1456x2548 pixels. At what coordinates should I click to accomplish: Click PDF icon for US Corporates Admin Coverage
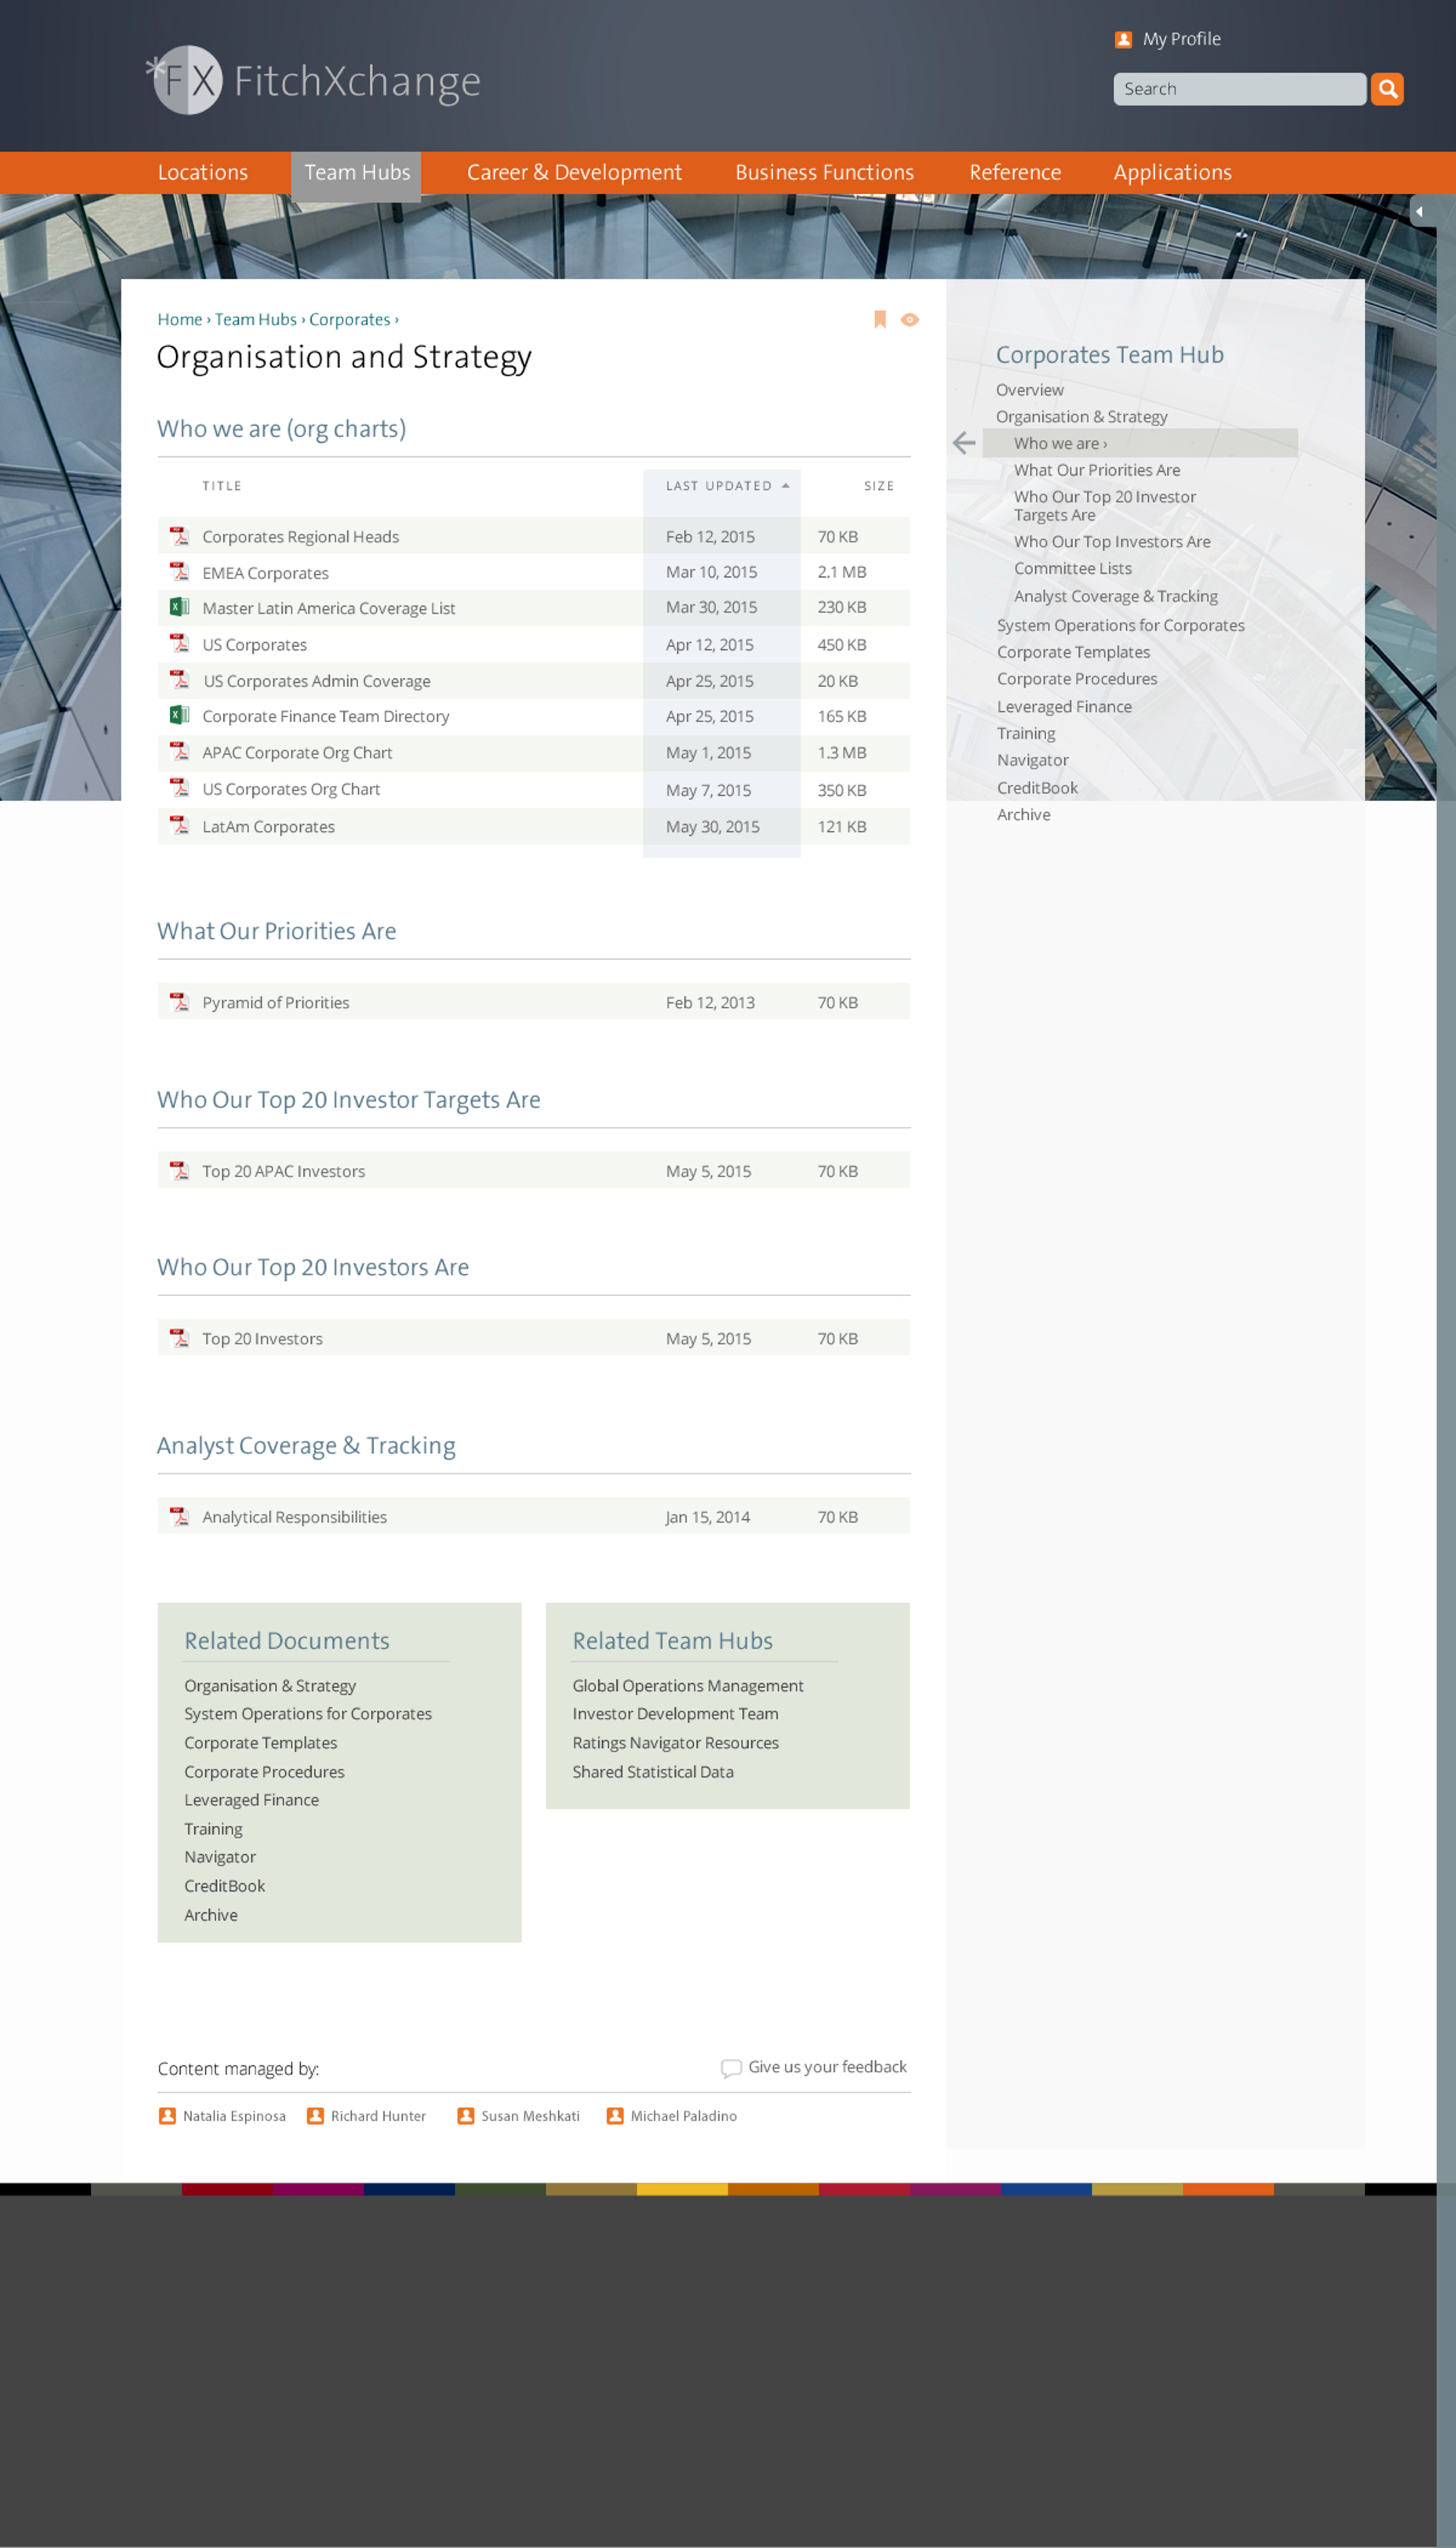coord(180,680)
